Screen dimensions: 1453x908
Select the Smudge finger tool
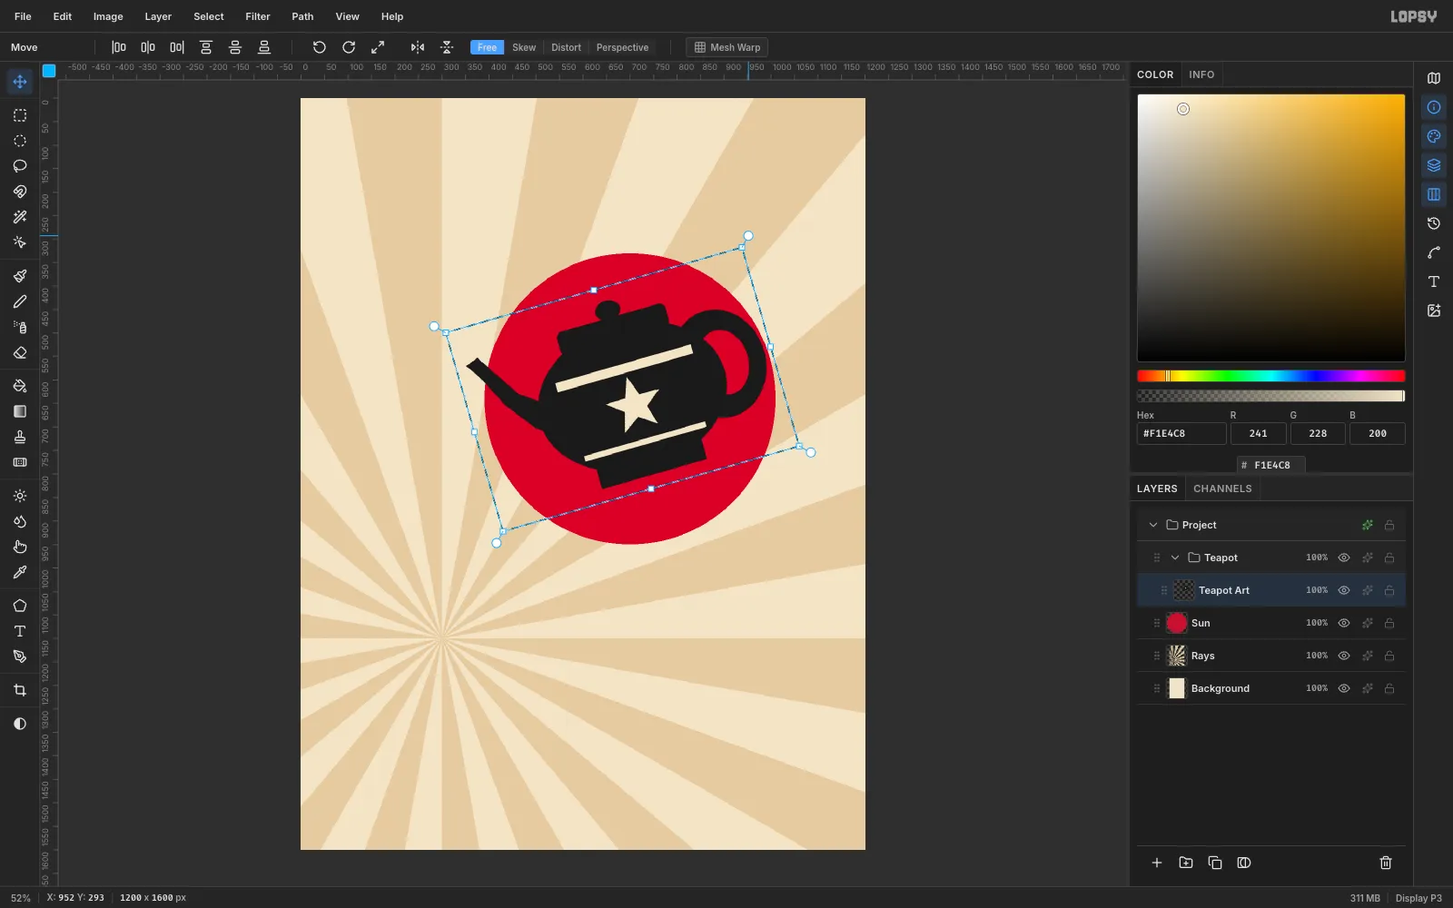click(20, 547)
